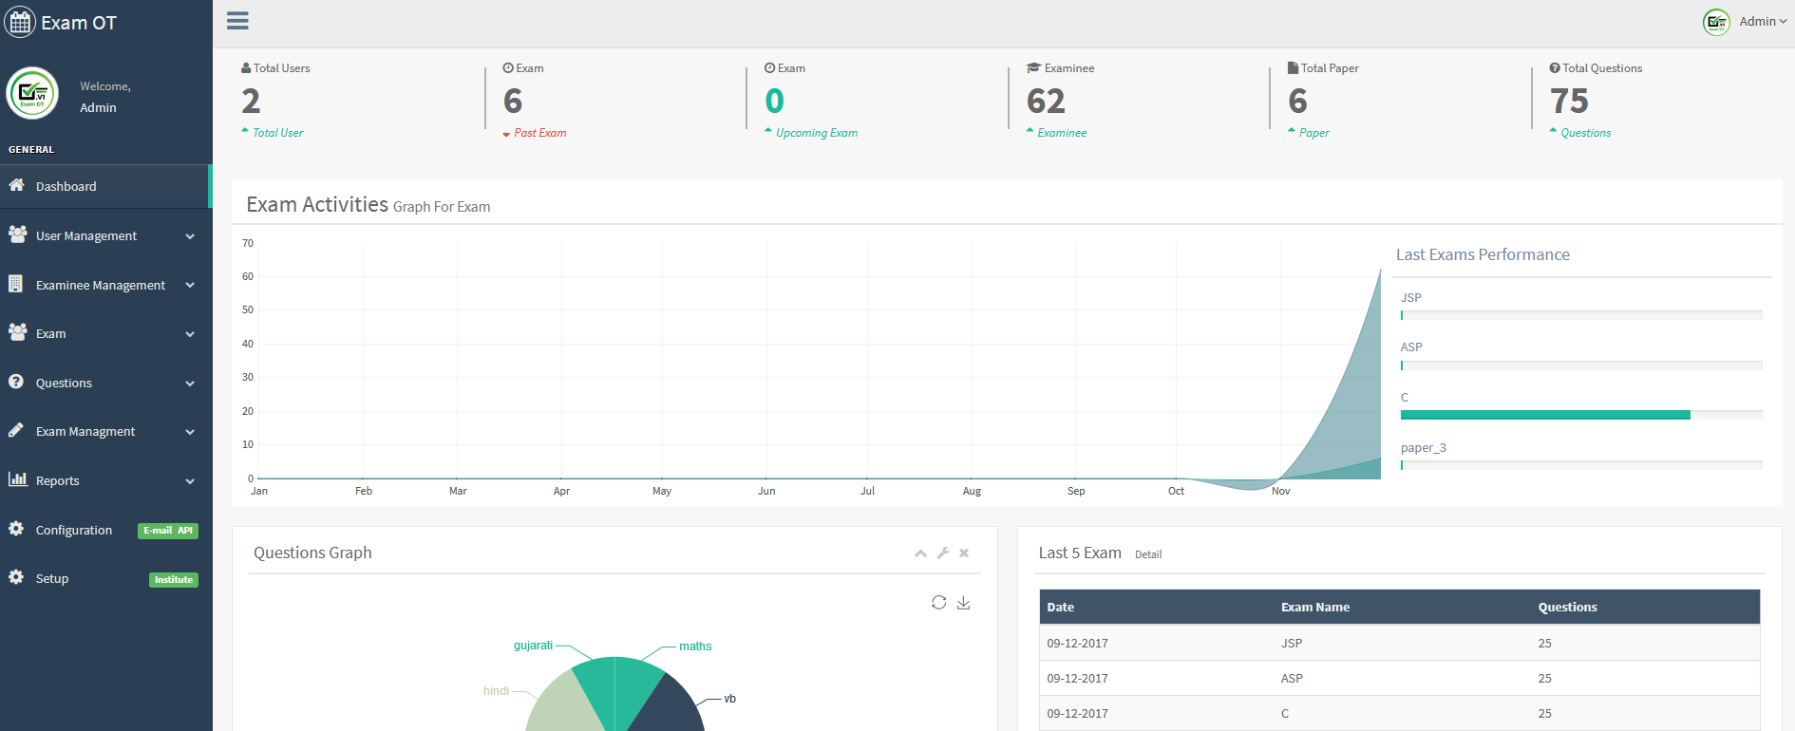Viewport: 1795px width, 731px height.
Task: Open Questions Graph wrench settings icon
Action: coord(943,553)
